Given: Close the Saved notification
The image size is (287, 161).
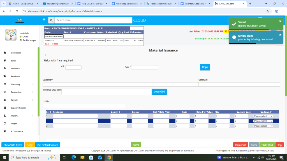Looking at the screenshot, I should pyautogui.click(x=280, y=21).
